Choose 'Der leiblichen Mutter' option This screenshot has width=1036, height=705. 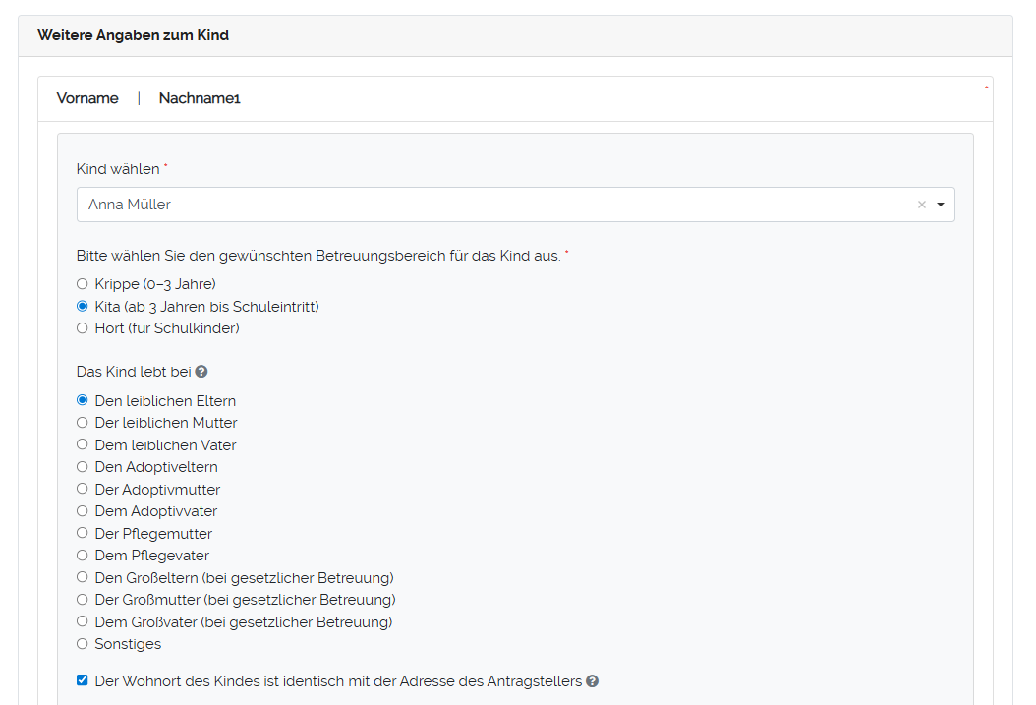(83, 423)
